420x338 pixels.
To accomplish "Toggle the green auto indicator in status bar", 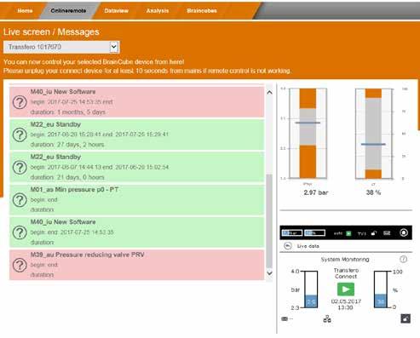I will 348,233.
